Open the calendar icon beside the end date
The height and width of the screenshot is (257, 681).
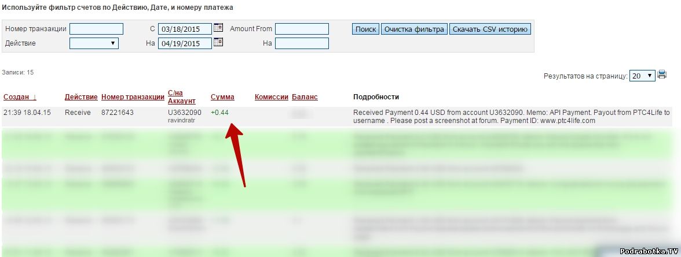pyautogui.click(x=218, y=42)
